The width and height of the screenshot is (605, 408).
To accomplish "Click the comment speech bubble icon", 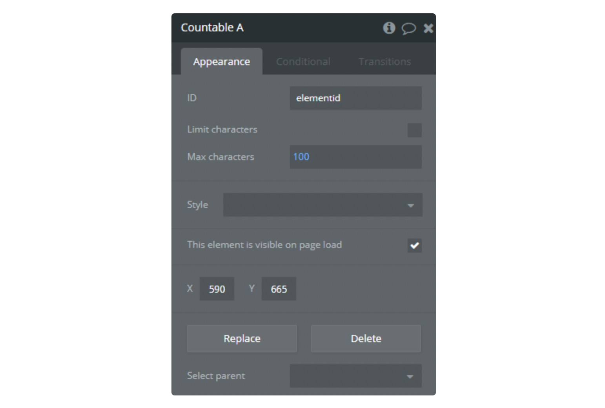I will point(408,28).
